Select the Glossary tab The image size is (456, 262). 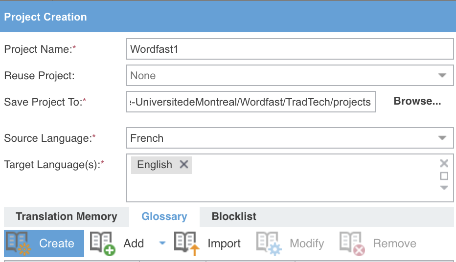164,217
